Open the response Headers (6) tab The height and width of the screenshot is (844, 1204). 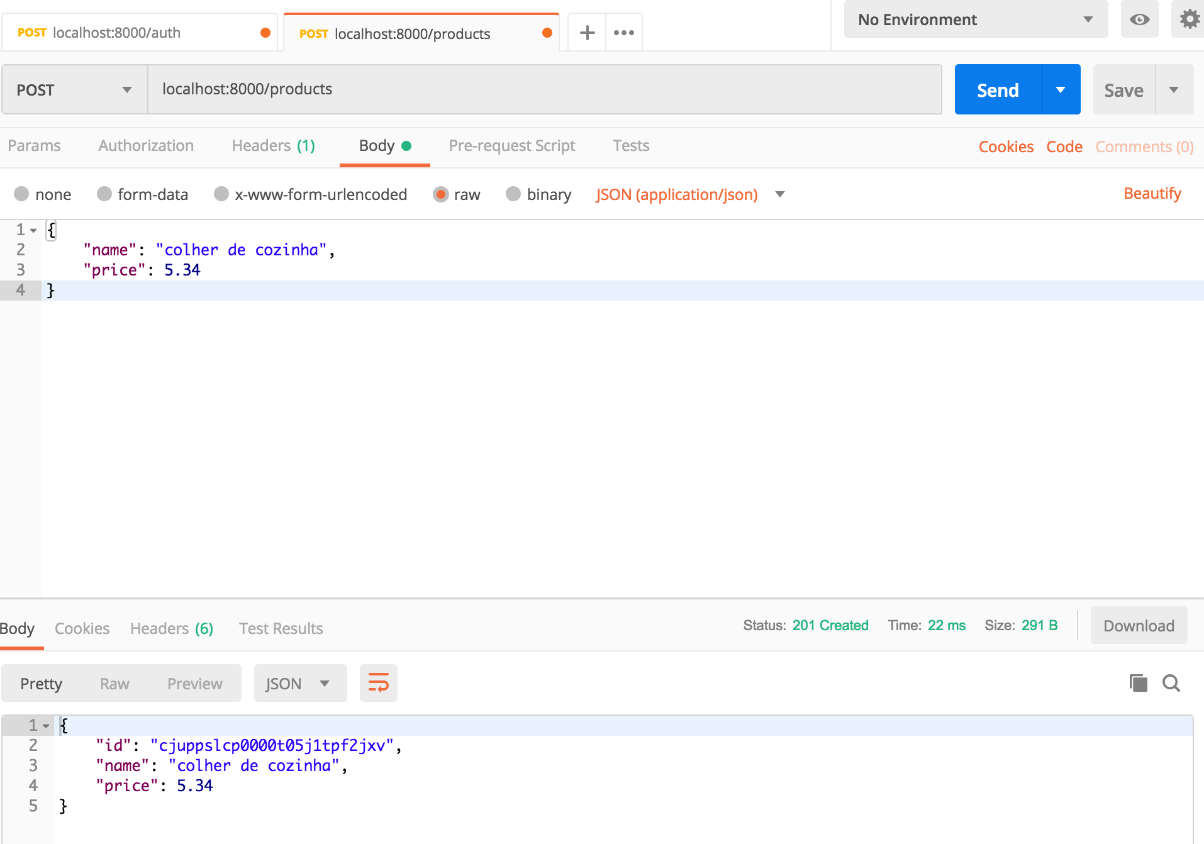[172, 628]
